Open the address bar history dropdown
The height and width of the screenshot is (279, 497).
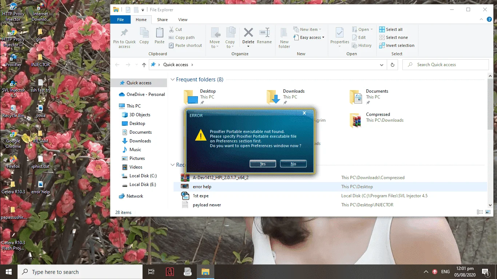(381, 65)
